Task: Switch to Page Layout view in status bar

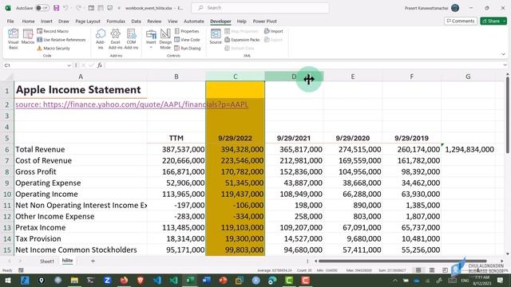Action: point(432,270)
